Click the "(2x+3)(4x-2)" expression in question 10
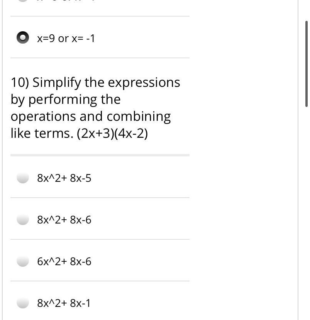 [x=112, y=134]
